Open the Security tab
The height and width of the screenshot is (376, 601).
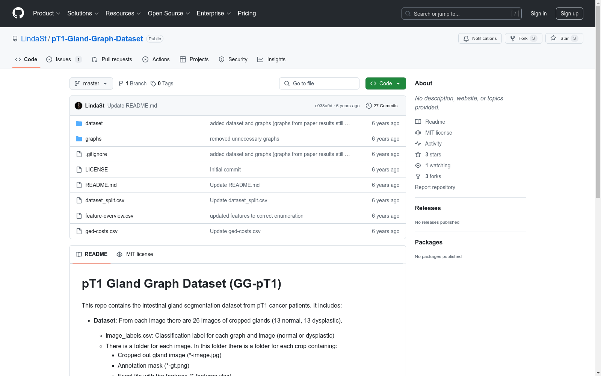(x=233, y=59)
